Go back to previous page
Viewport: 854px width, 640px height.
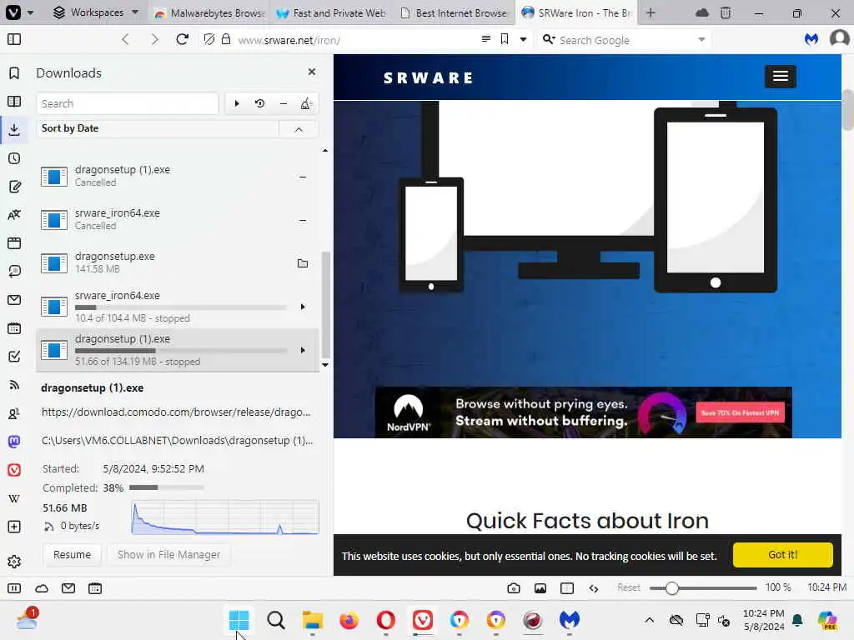point(126,39)
